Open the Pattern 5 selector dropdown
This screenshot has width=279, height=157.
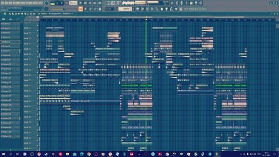pyautogui.click(x=125, y=9)
